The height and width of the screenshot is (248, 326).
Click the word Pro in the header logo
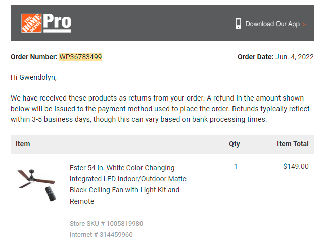(x=58, y=22)
